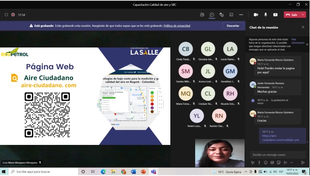This screenshot has width=310, height=176.
Task: Show hidden system tray icons chevron
Action: 246,172
